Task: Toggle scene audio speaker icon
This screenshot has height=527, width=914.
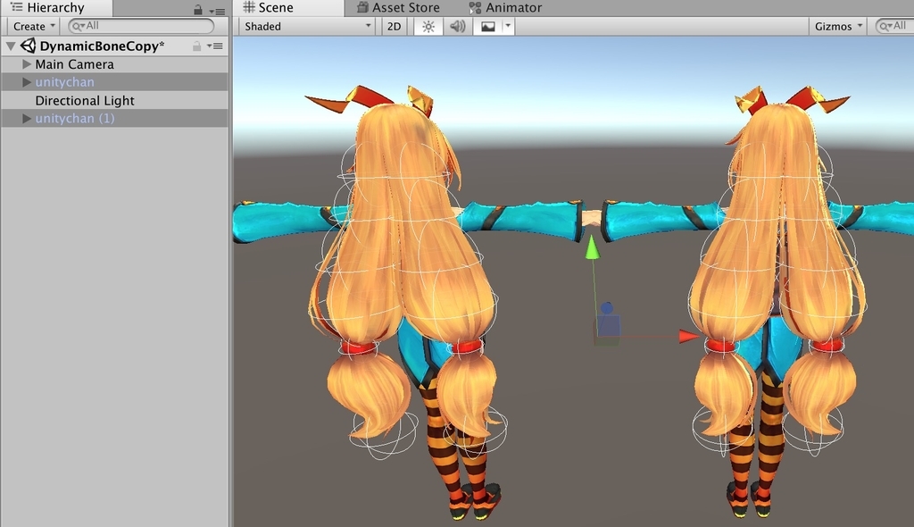Action: coord(458,26)
